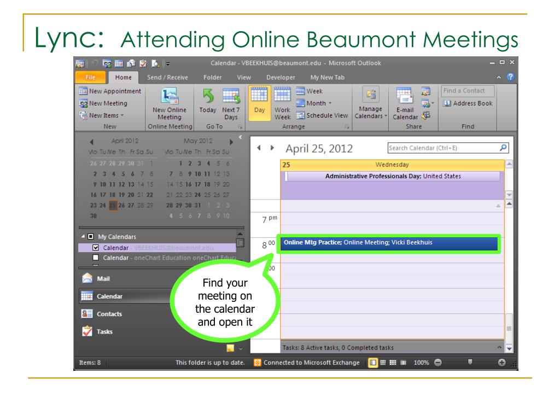Image resolution: width=560 pixels, height=420 pixels.
Task: Click the Send/Receive icon in Quick Access Toolbar
Action: click(131, 63)
